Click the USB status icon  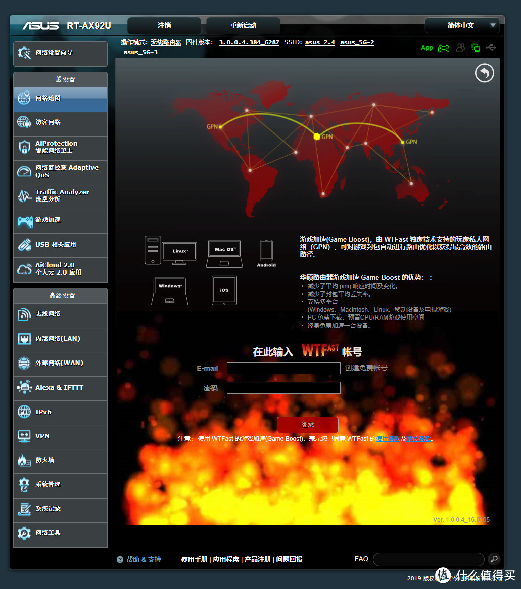tap(491, 48)
